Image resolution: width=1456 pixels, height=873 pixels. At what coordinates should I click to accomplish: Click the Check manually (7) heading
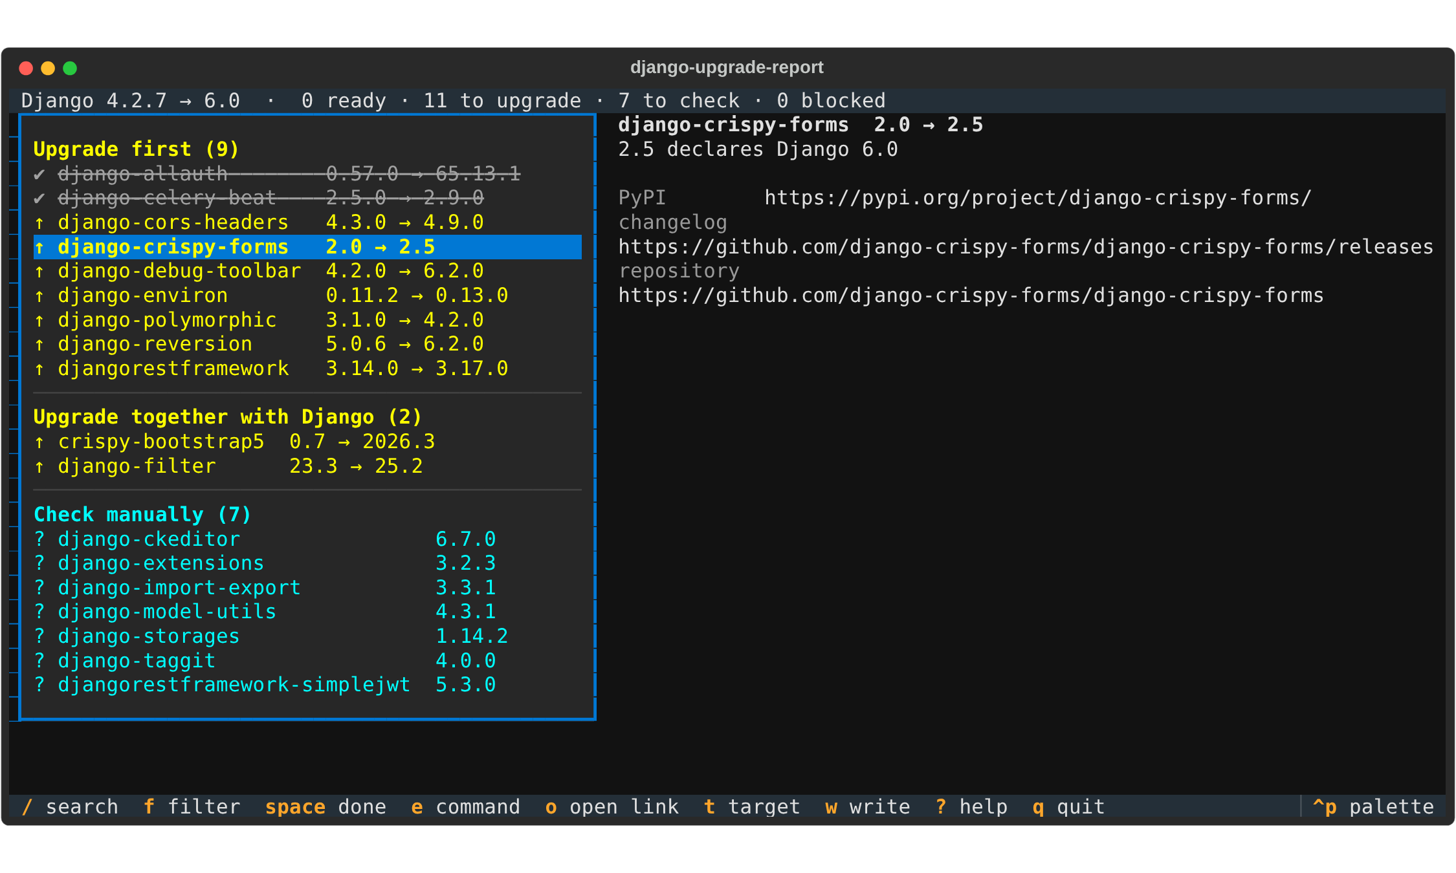click(142, 515)
